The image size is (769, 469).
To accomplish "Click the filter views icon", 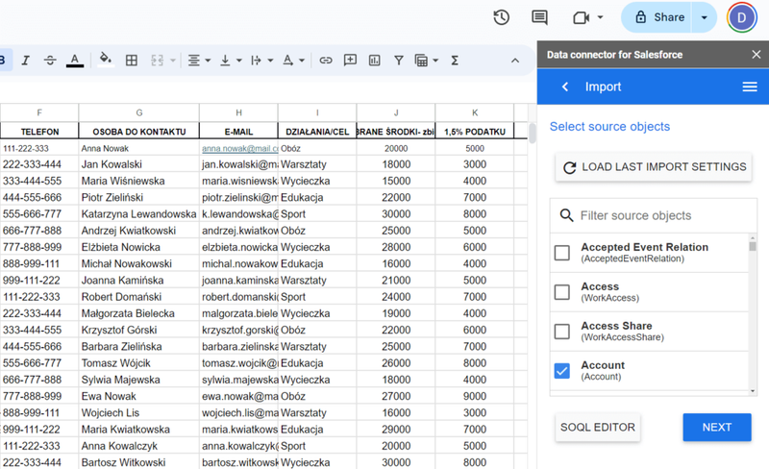I will (421, 61).
